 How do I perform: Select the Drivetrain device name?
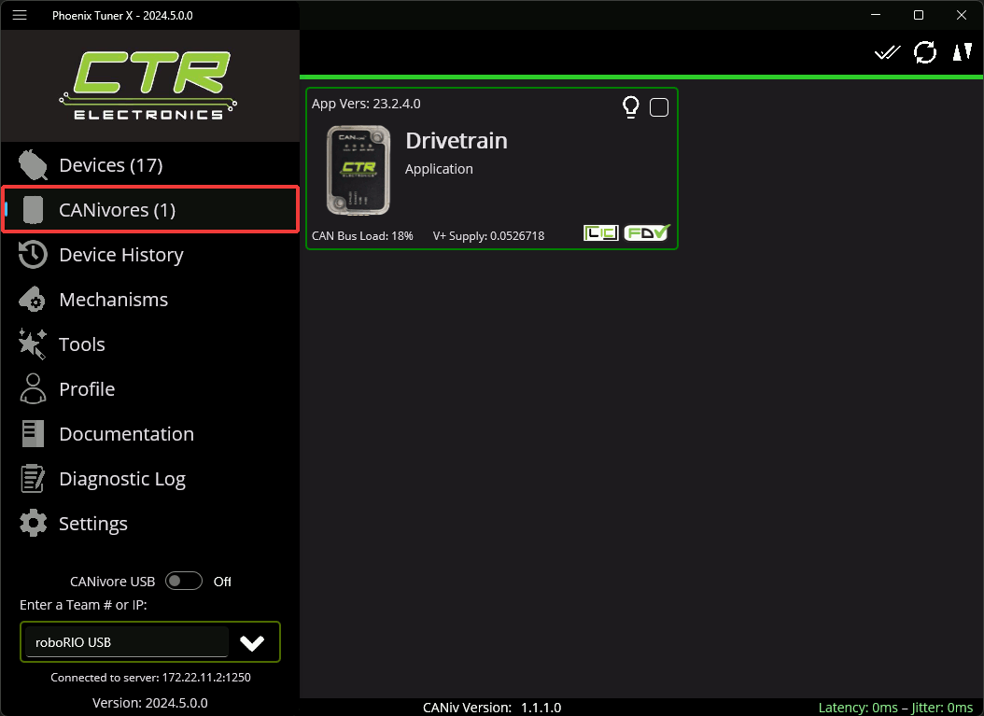coord(457,141)
